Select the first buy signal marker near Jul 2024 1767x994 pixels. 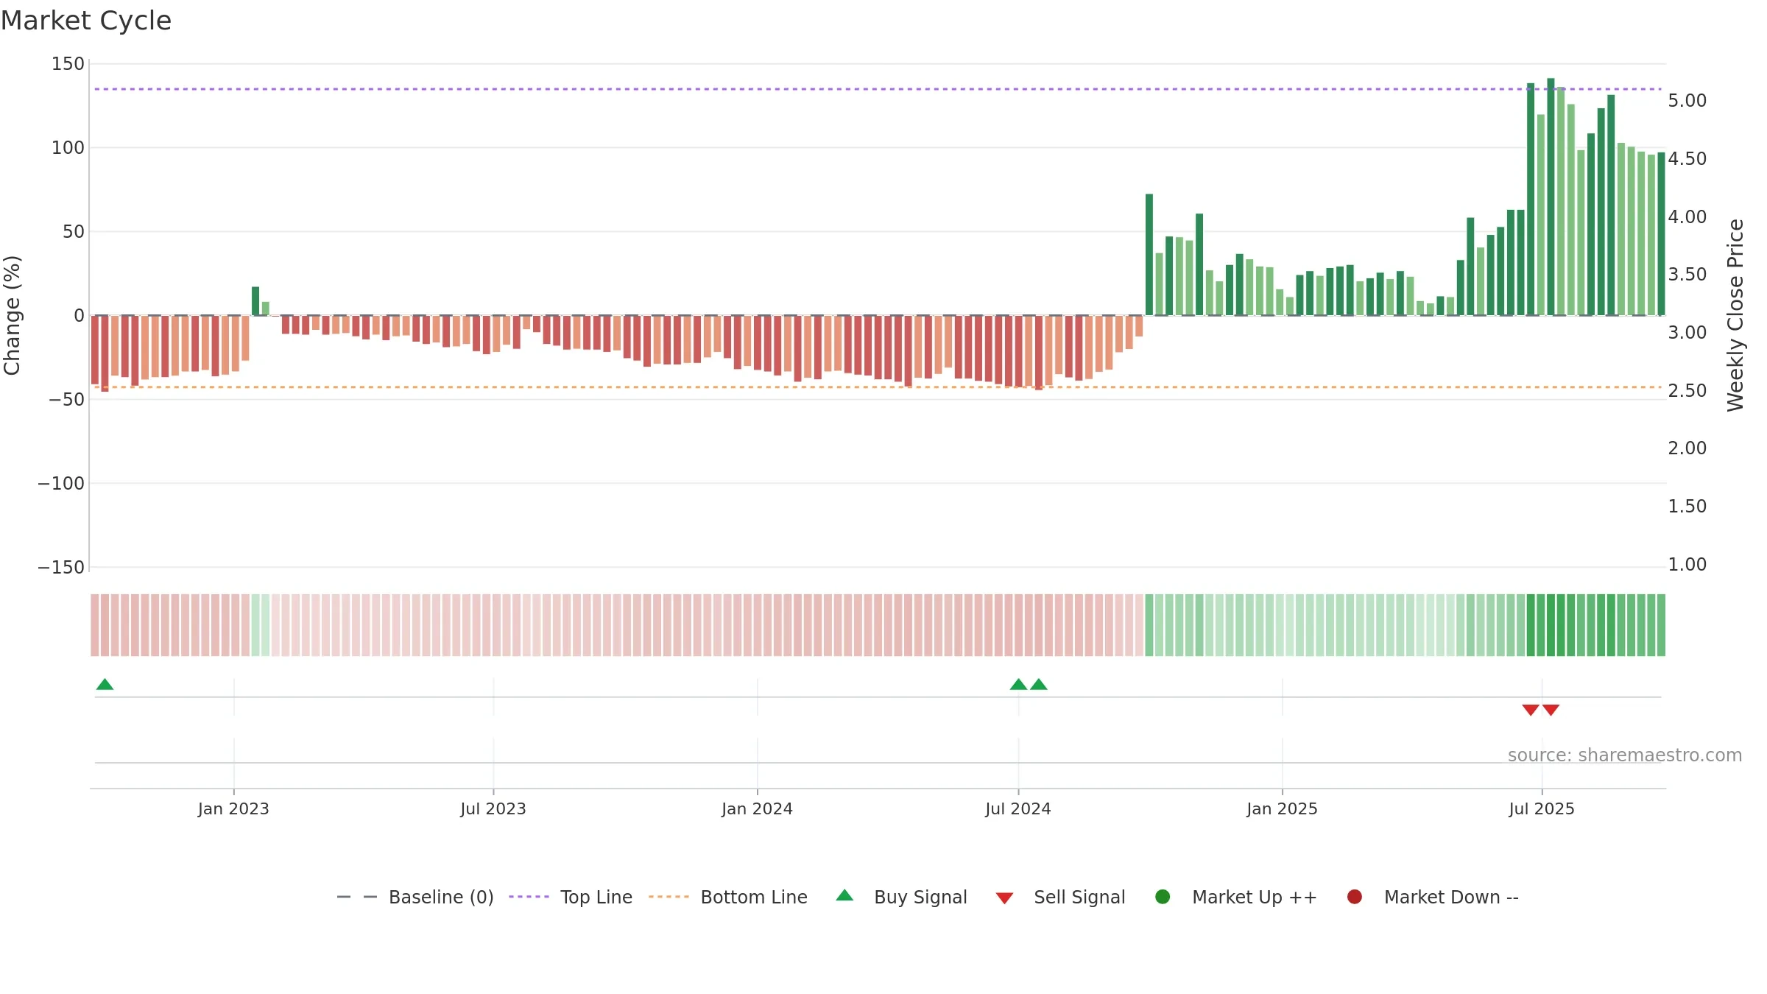(1019, 685)
